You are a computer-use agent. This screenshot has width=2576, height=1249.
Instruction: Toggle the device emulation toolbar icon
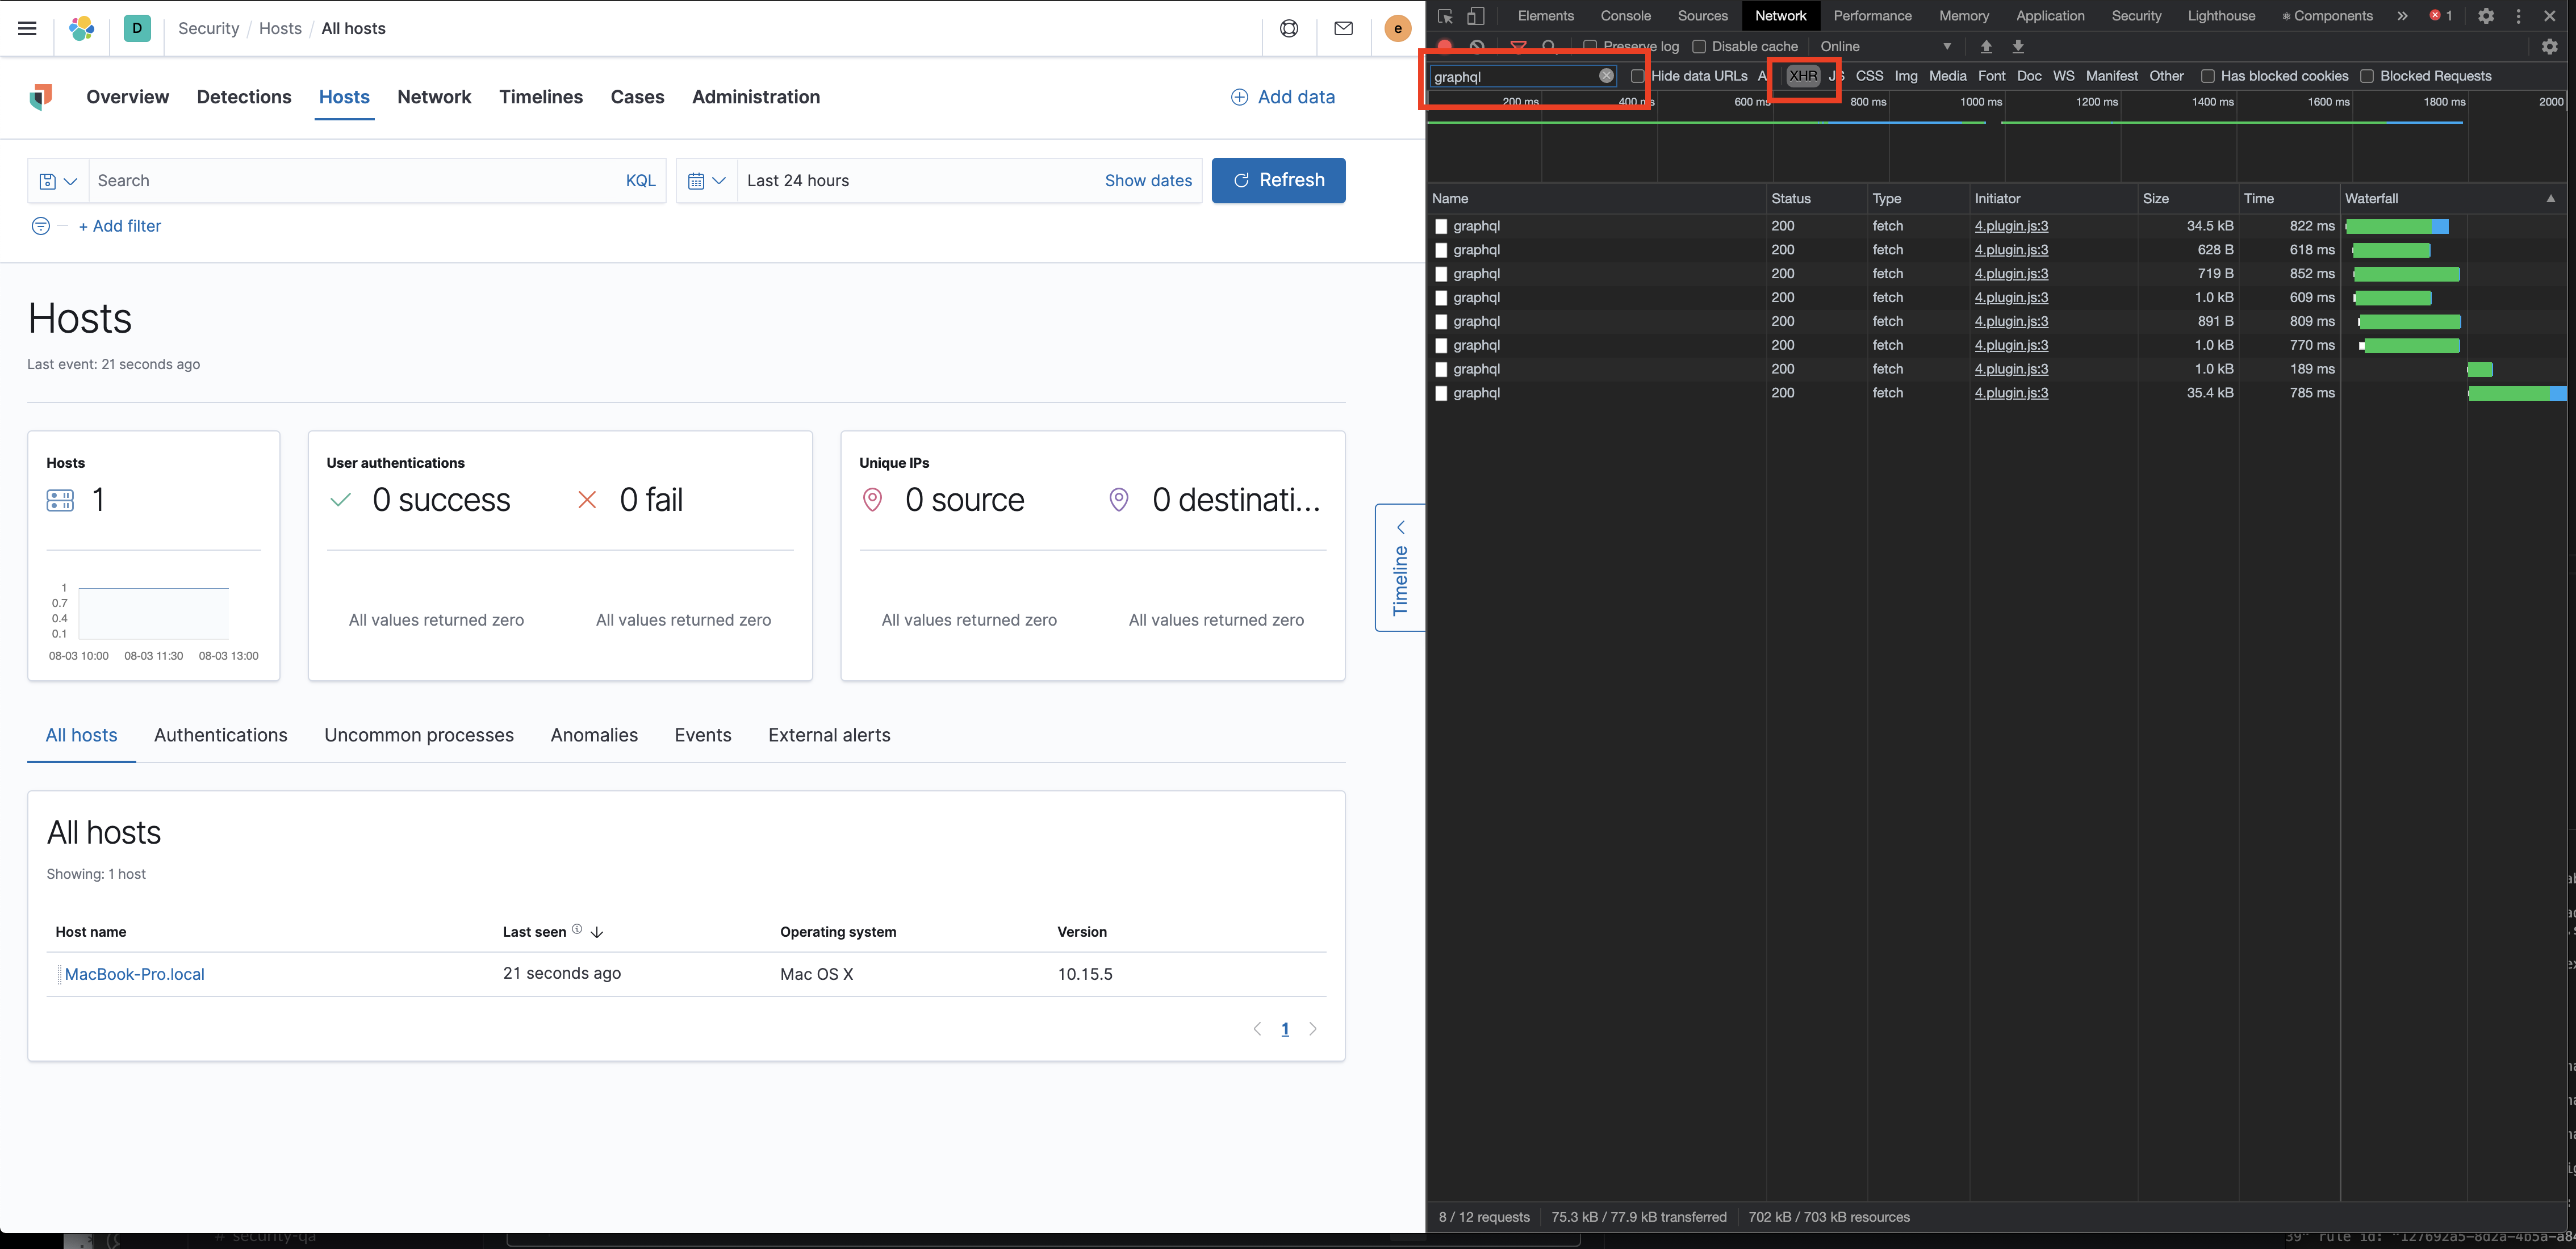point(1476,16)
